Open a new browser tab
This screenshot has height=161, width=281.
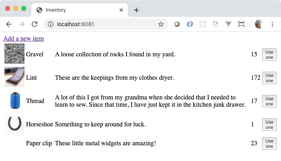[x=136, y=10]
